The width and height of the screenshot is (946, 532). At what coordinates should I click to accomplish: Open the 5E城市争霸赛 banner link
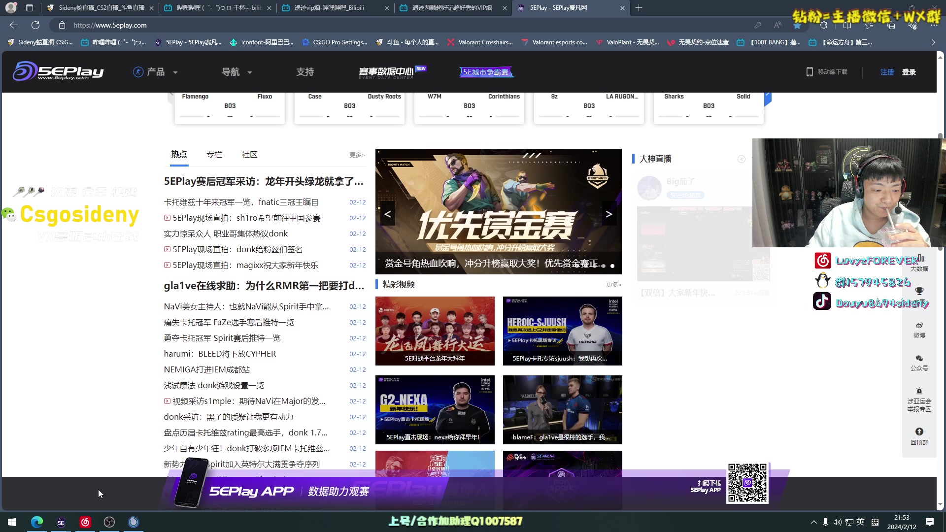tap(486, 72)
